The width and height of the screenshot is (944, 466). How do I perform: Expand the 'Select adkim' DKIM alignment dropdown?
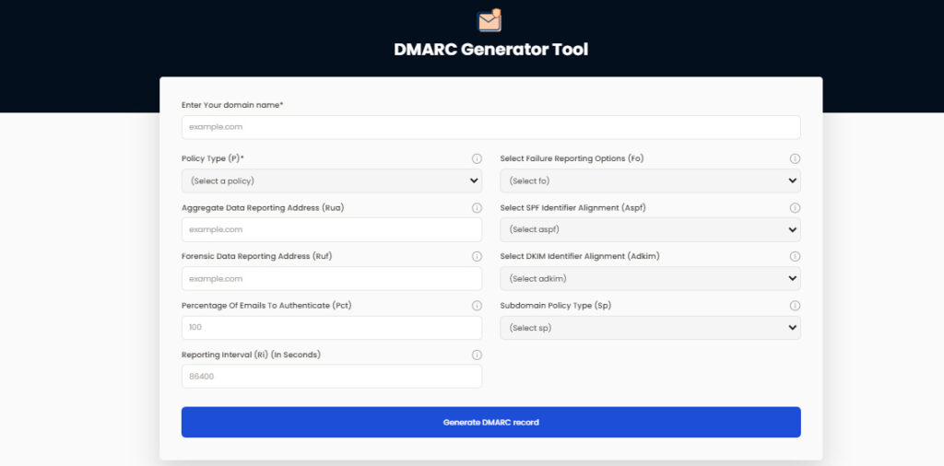point(650,279)
